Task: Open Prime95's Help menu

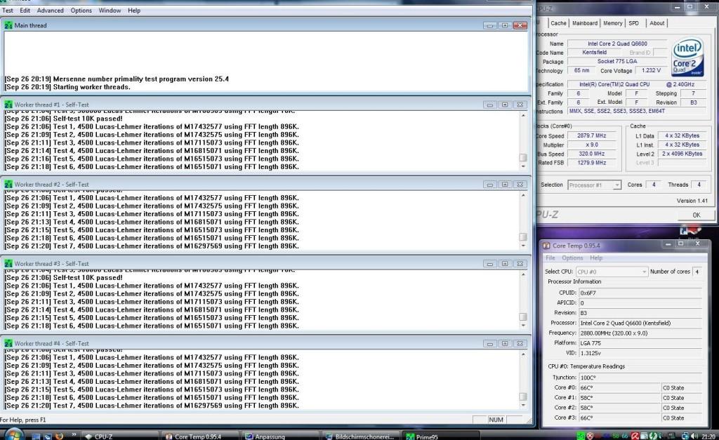Action: point(134,10)
